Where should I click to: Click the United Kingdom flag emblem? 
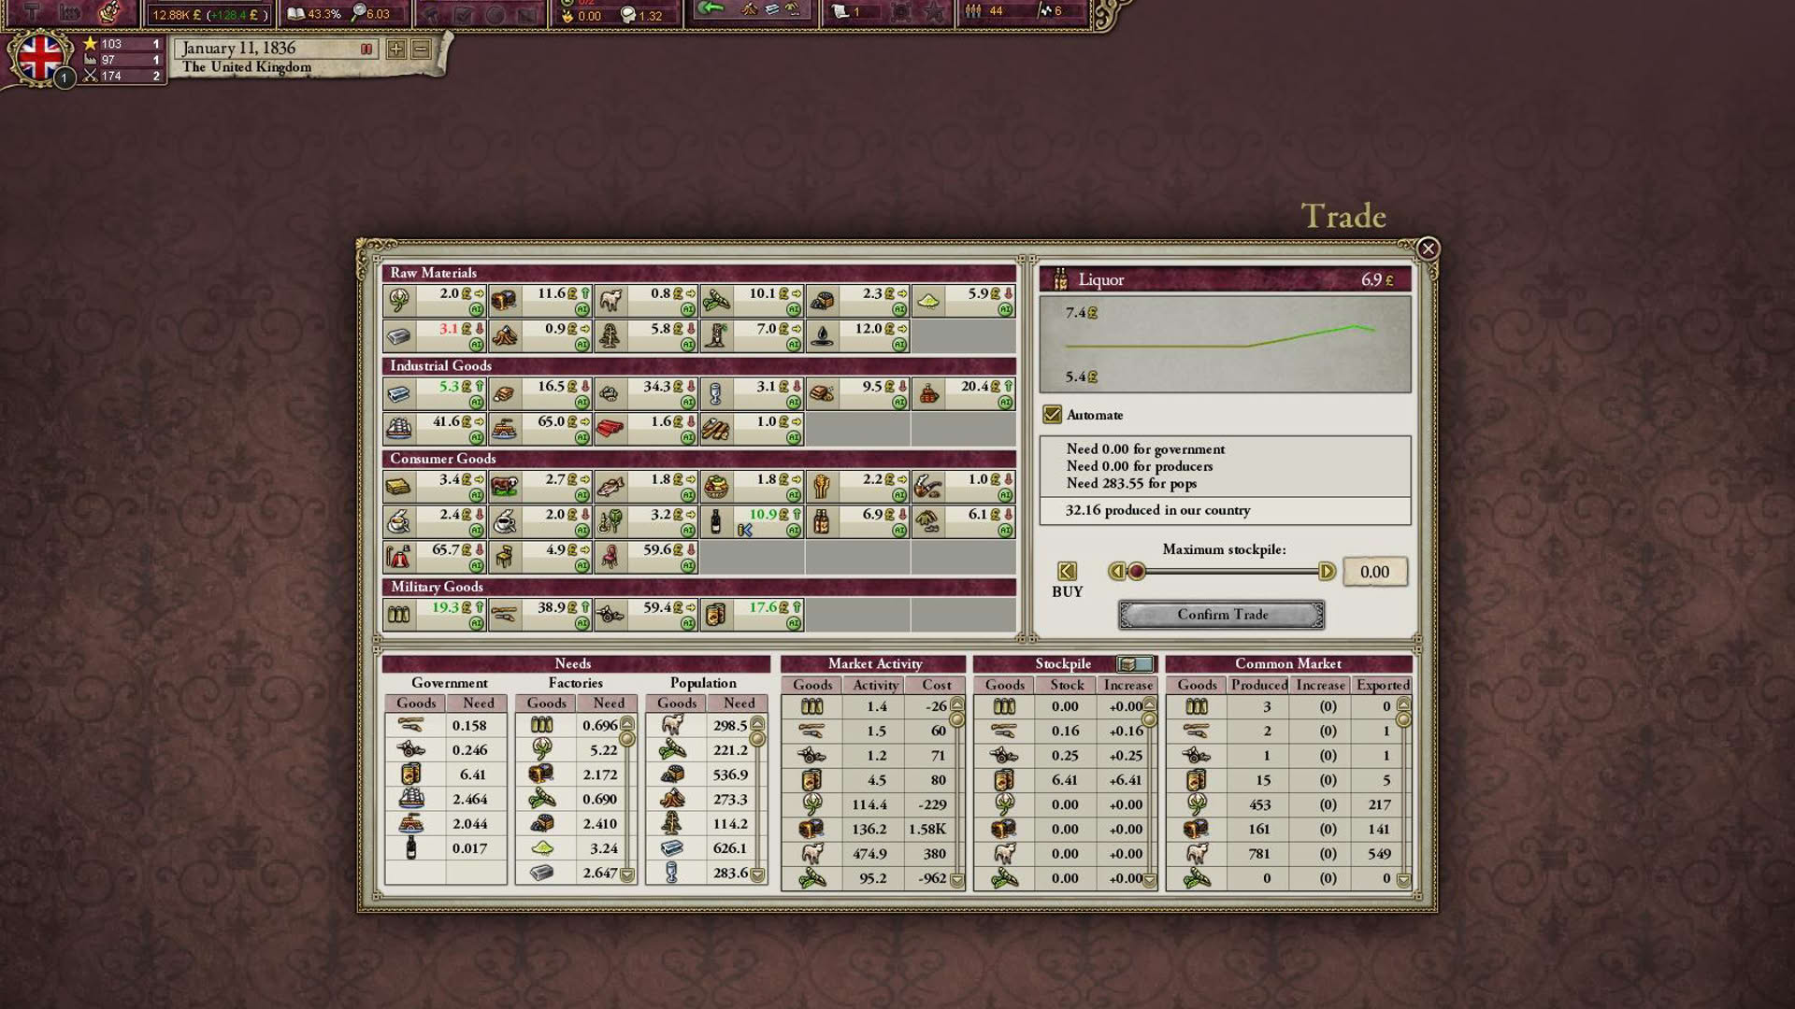[40, 58]
